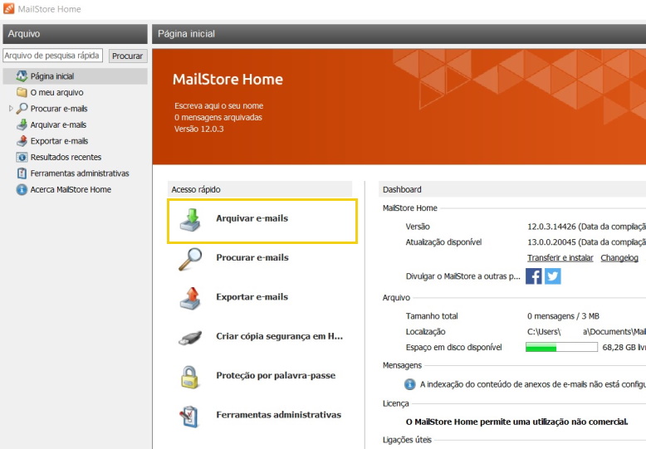Click the Acerca MailStore Home info icon
The height and width of the screenshot is (449, 646).
[22, 189]
